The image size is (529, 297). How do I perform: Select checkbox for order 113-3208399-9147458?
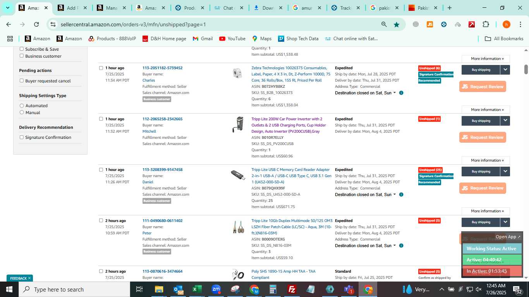(101, 169)
